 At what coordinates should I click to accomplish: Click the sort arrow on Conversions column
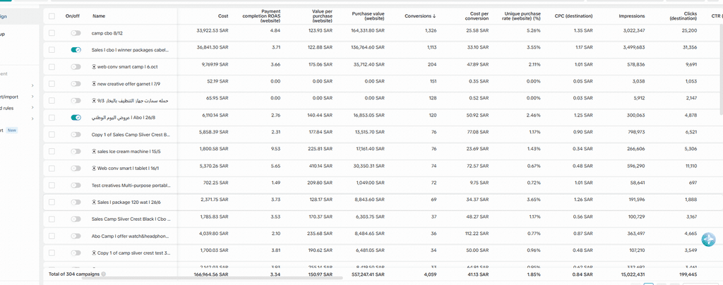coord(434,16)
